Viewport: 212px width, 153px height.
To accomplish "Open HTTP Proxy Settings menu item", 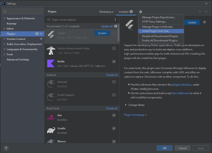I will point(161,21).
